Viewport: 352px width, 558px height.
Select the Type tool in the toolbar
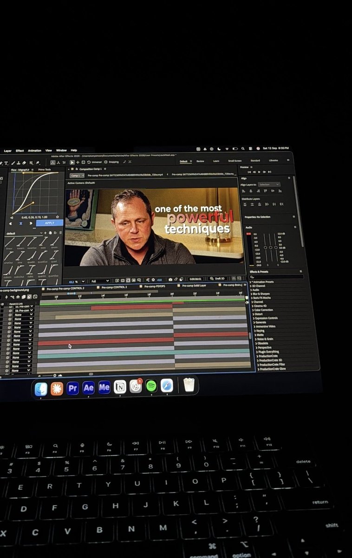[x=7, y=163]
